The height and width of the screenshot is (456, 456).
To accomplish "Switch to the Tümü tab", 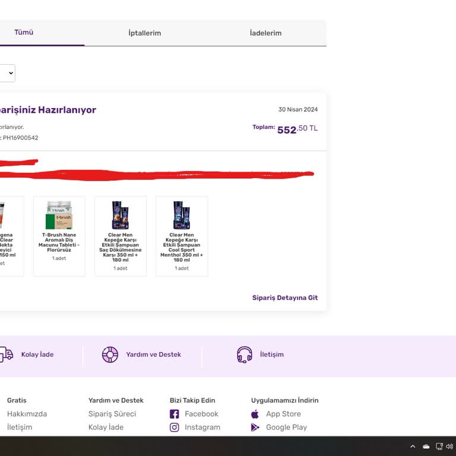I will (24, 32).
